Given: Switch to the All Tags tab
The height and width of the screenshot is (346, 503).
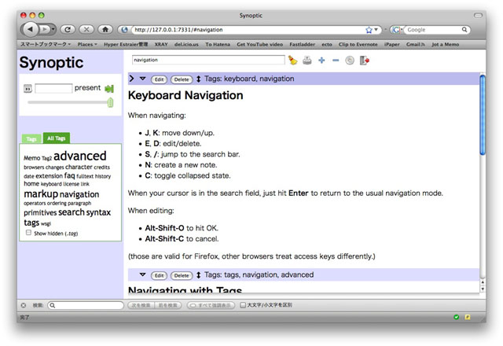Looking at the screenshot, I should point(56,138).
